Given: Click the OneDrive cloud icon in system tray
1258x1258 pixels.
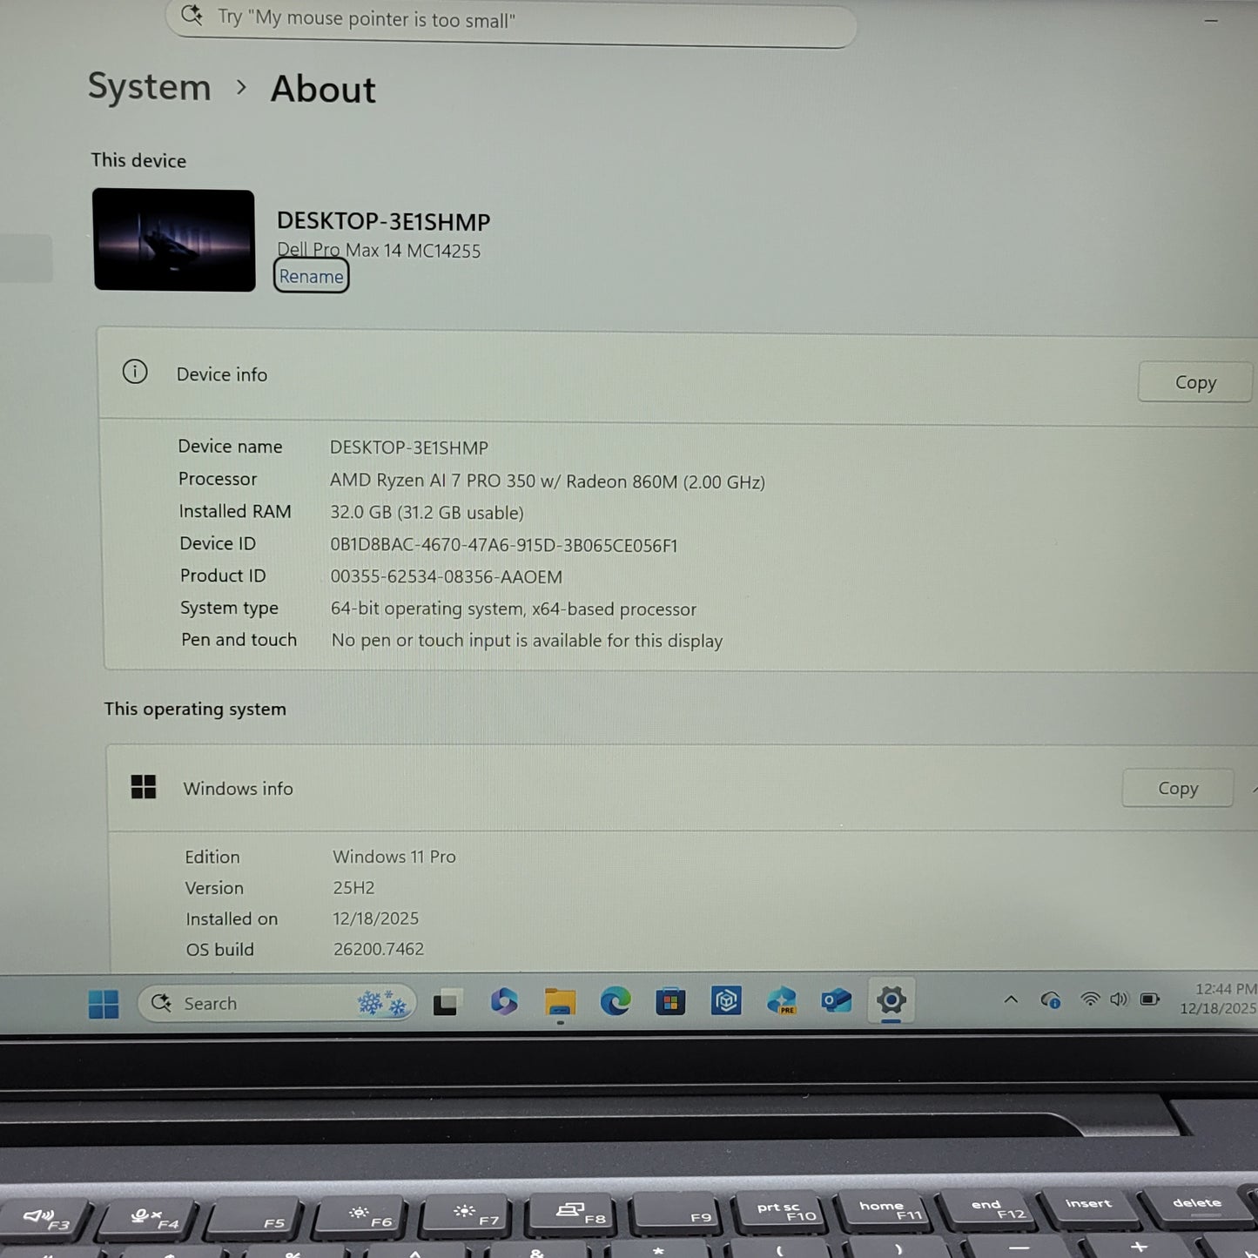Looking at the screenshot, I should point(1052,999).
